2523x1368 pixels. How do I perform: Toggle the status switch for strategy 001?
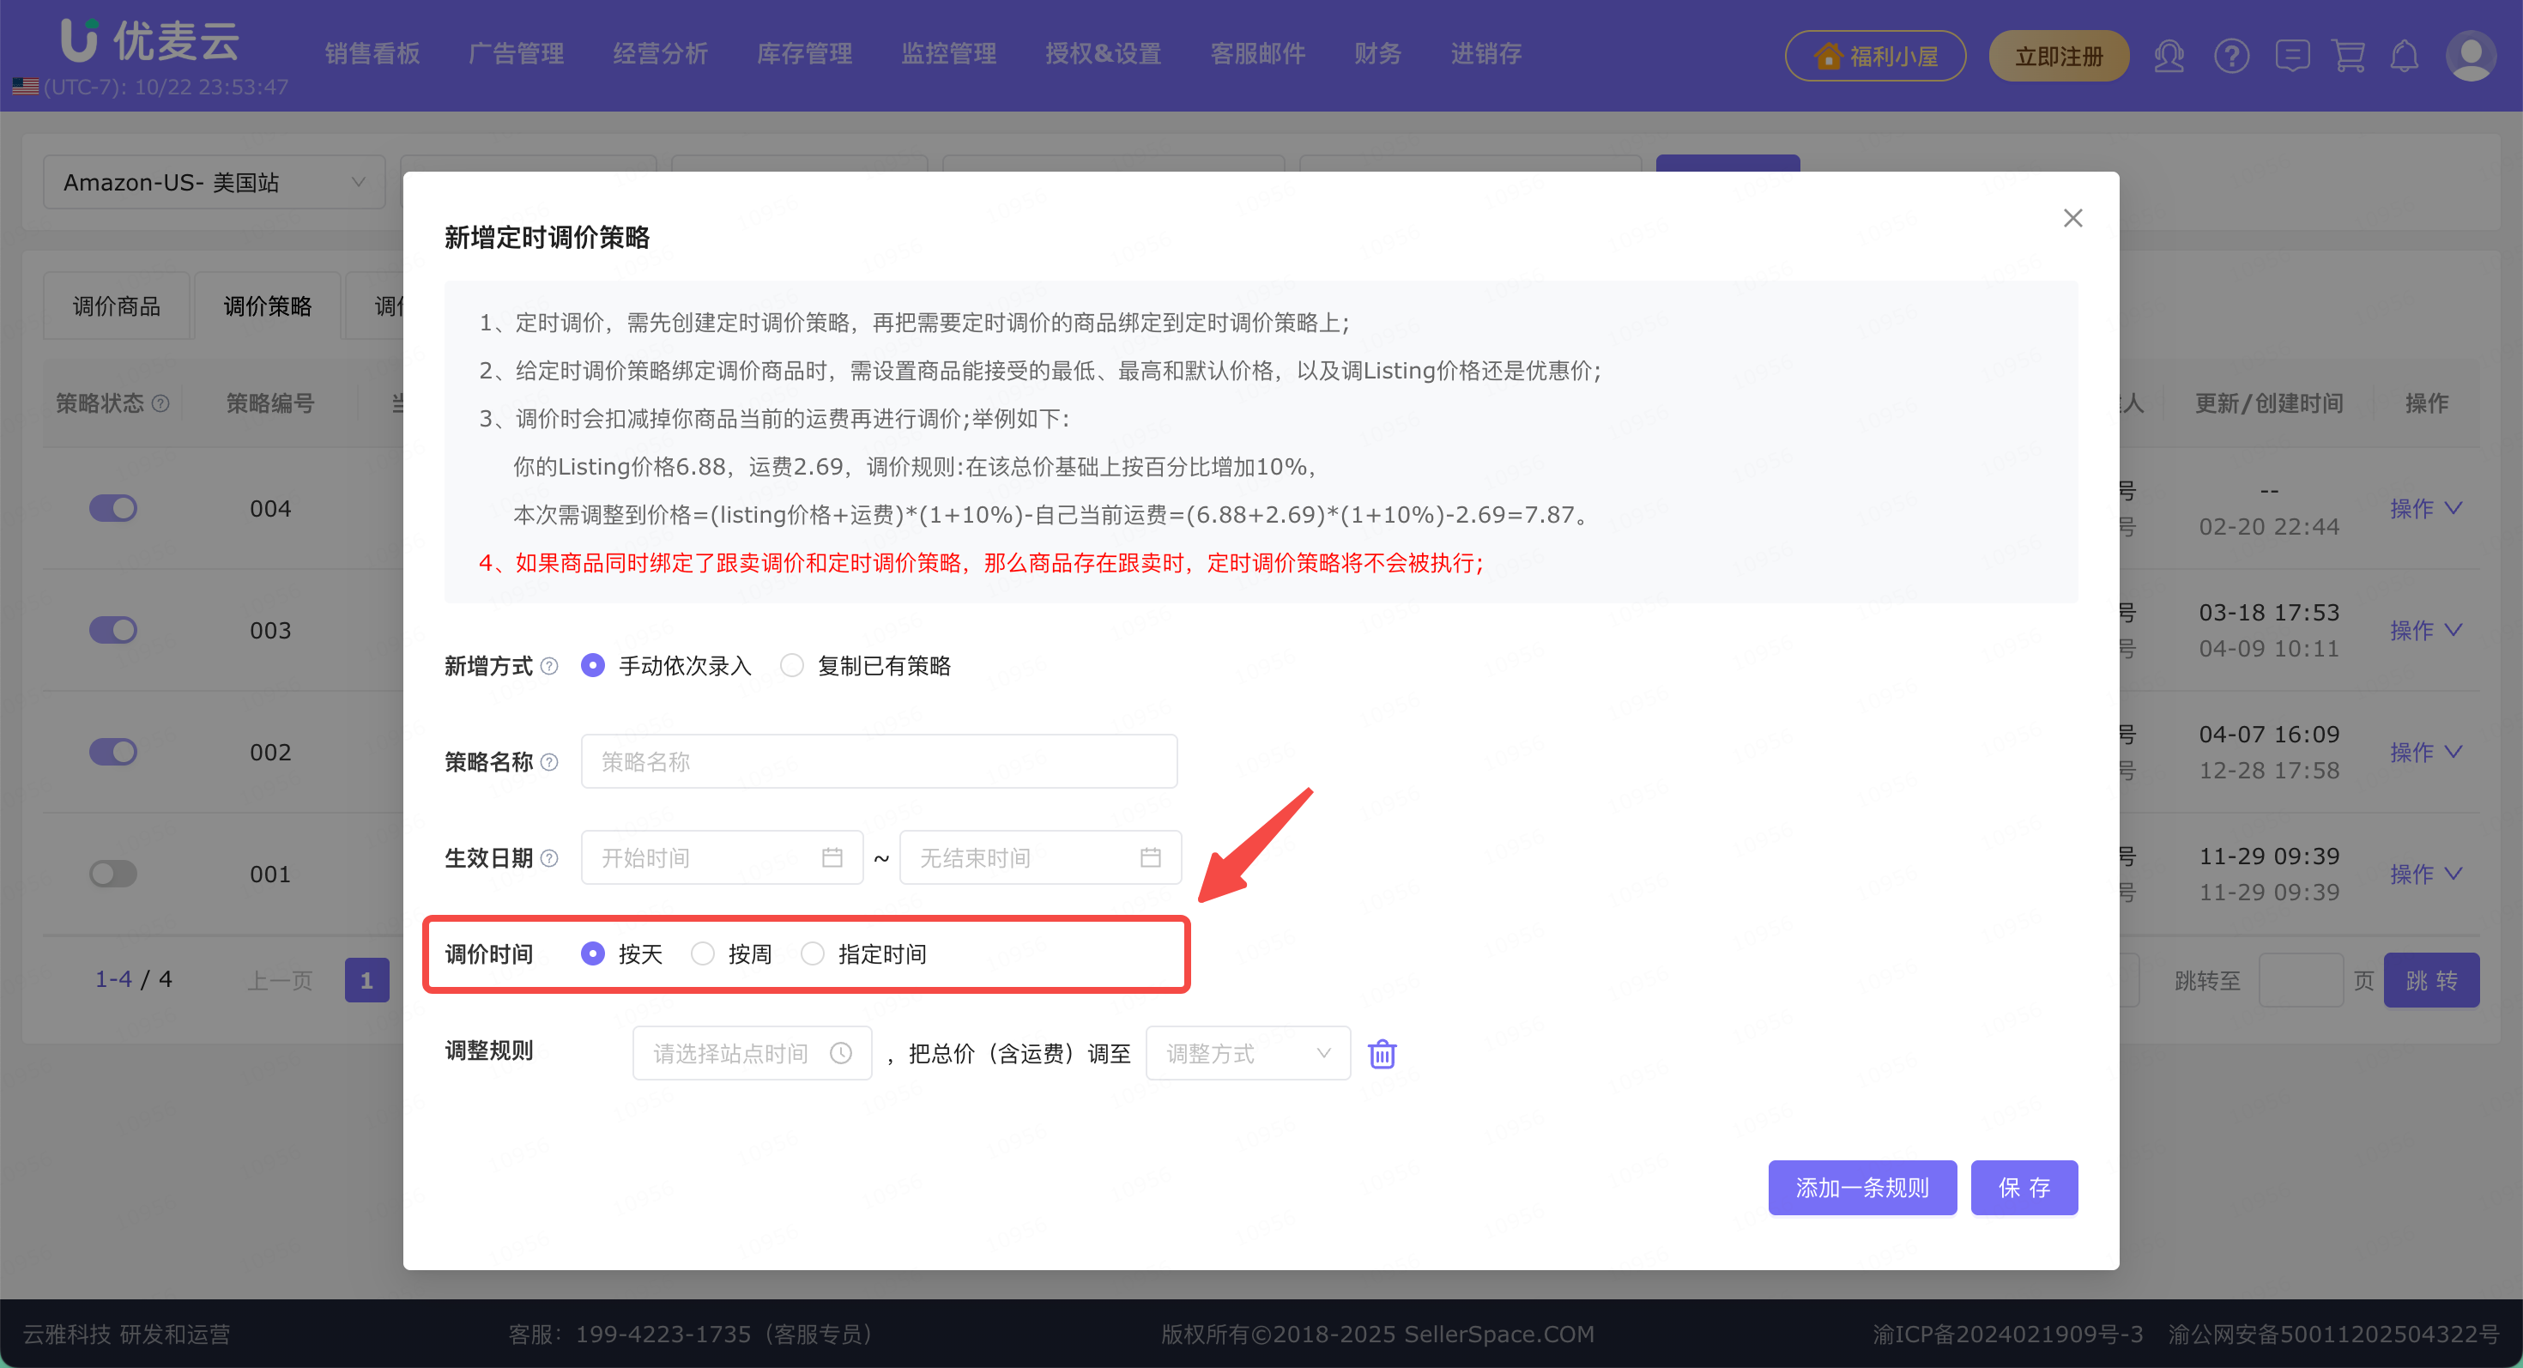(x=112, y=874)
